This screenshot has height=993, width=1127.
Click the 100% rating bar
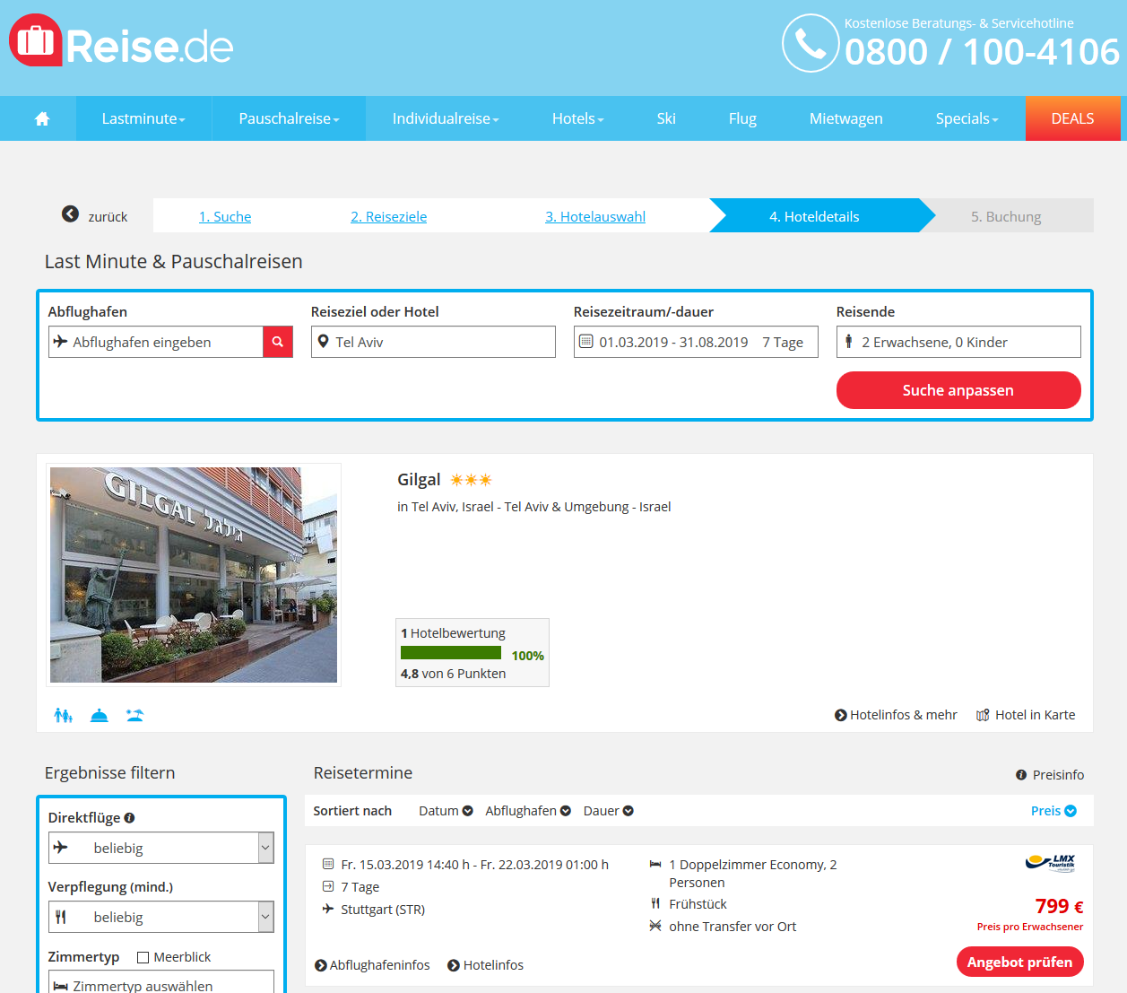click(x=451, y=653)
